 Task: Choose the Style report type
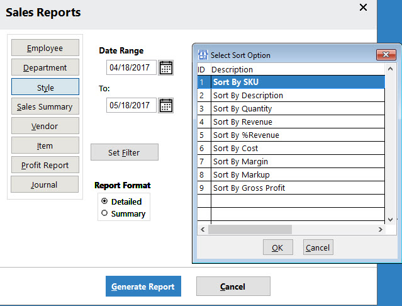[45, 87]
